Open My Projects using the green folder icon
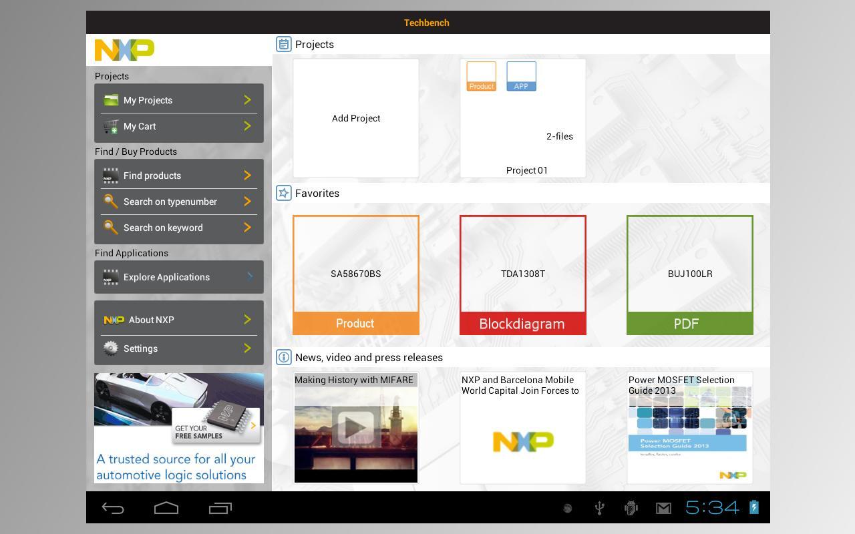This screenshot has height=534, width=855. point(111,99)
